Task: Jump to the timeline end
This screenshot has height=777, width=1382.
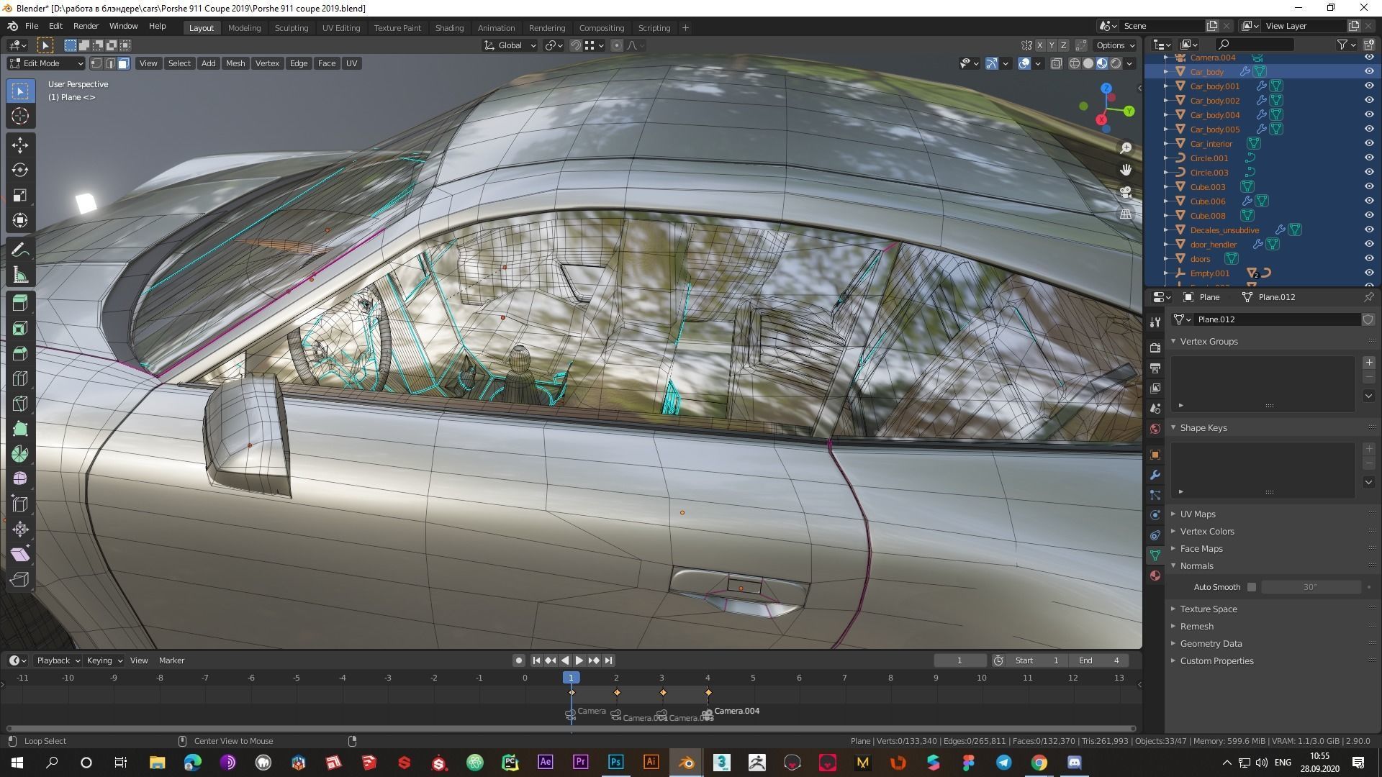Action: [609, 660]
